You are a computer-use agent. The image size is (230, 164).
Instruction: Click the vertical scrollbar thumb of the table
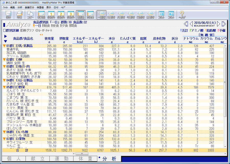click(225, 82)
